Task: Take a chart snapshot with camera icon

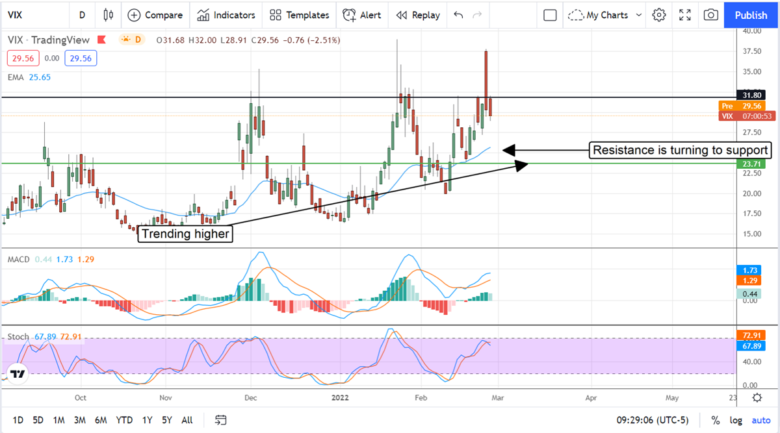Action: (x=711, y=15)
